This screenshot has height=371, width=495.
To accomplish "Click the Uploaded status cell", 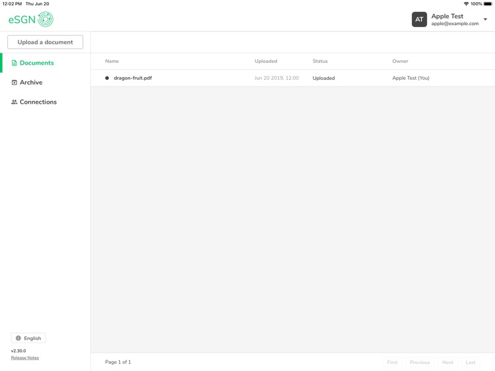I will click(323, 78).
